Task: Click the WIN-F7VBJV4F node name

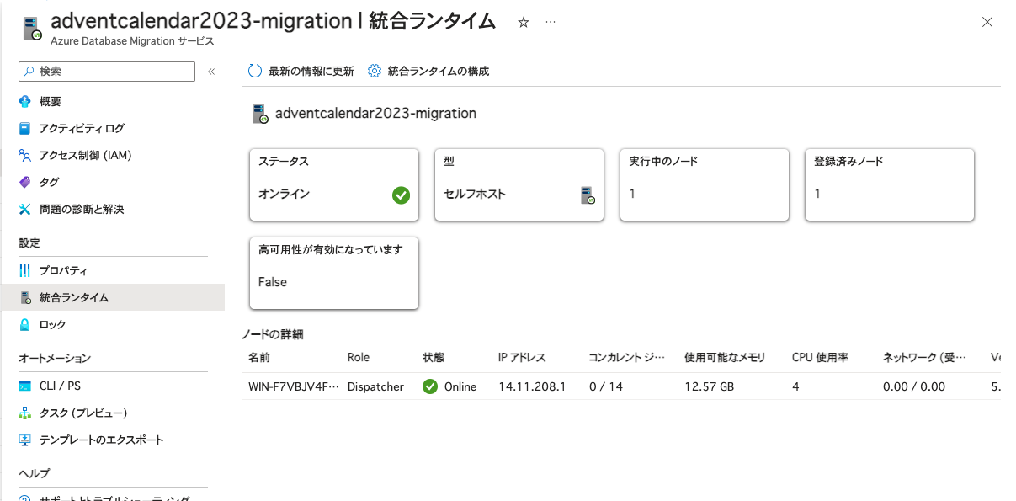Action: [x=295, y=386]
